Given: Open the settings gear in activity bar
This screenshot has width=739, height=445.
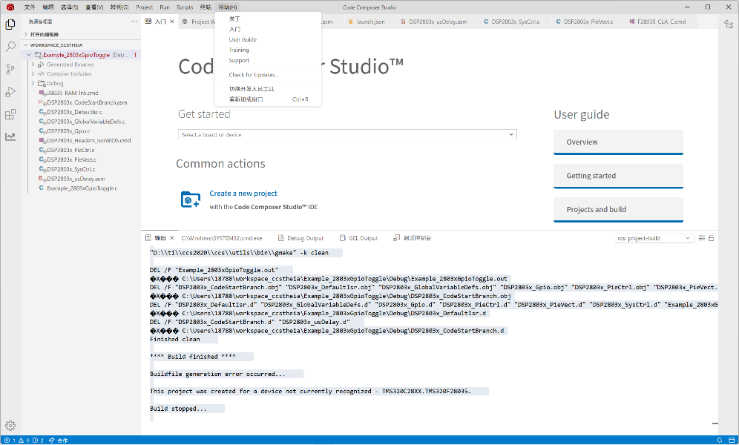Looking at the screenshot, I should pyautogui.click(x=10, y=426).
